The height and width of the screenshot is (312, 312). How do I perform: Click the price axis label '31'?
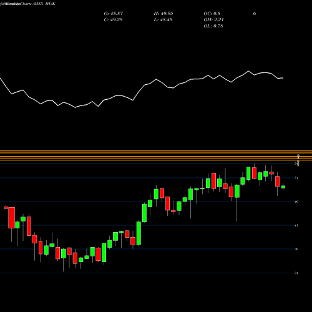point(296,273)
